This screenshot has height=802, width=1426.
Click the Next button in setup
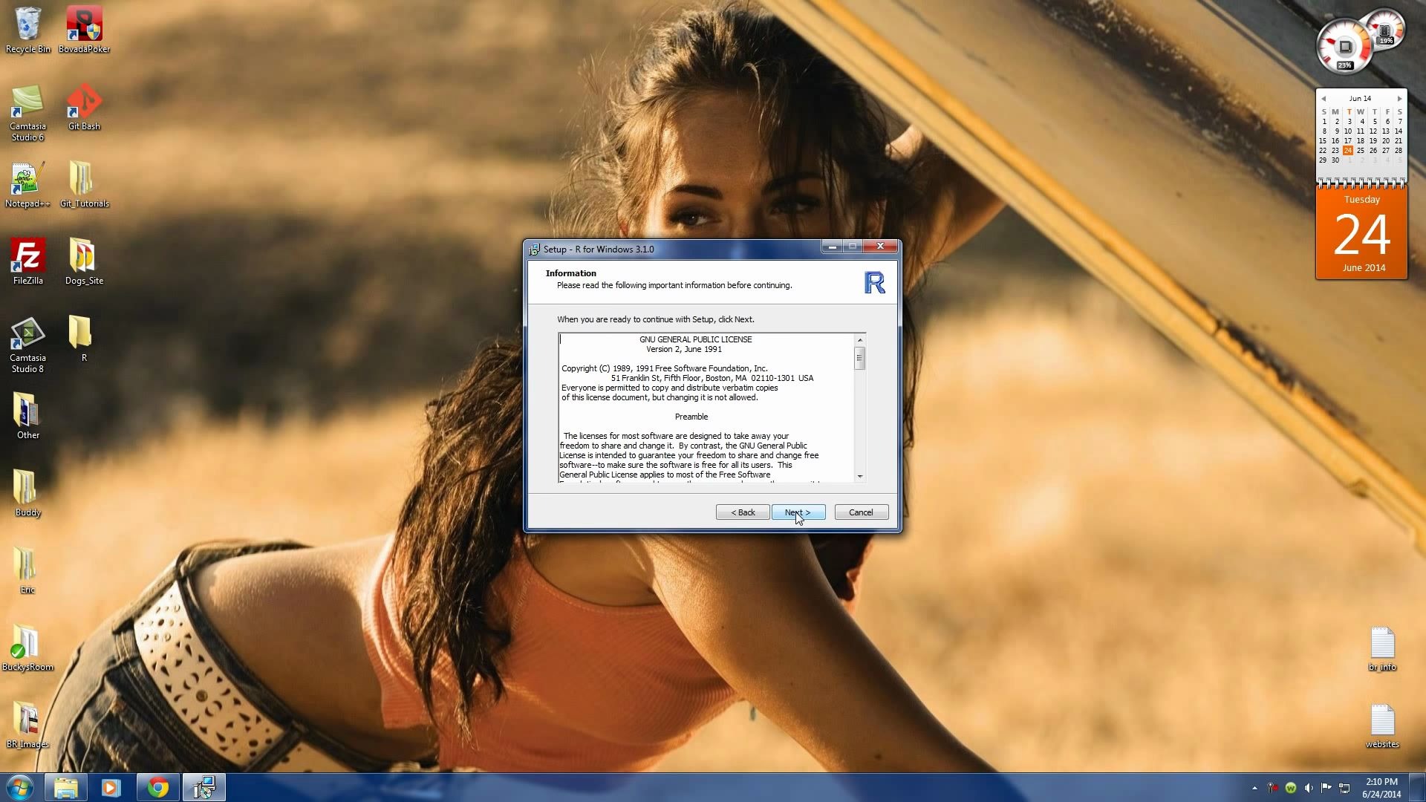(798, 512)
